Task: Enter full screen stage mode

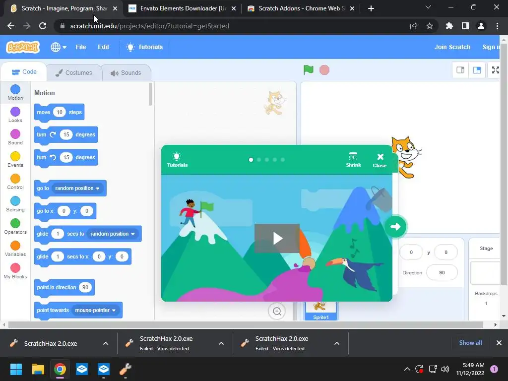Action: tap(496, 70)
